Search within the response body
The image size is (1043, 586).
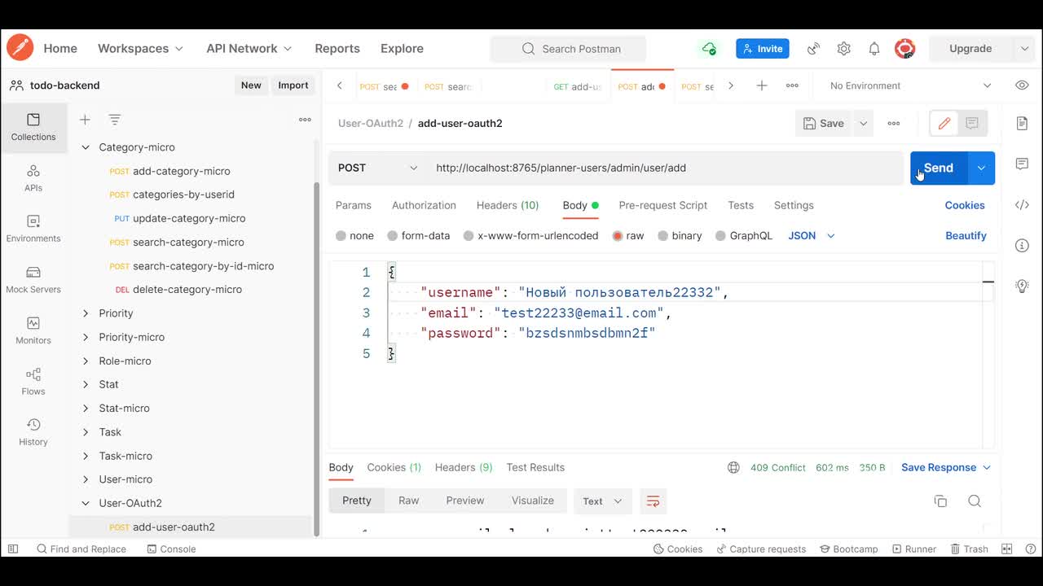tap(975, 501)
